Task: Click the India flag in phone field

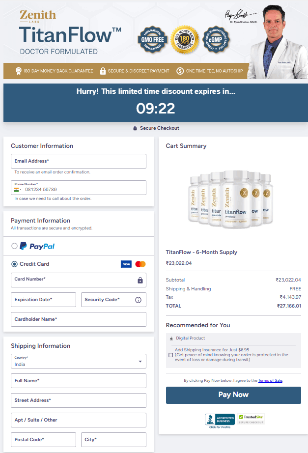Action: click(16, 190)
